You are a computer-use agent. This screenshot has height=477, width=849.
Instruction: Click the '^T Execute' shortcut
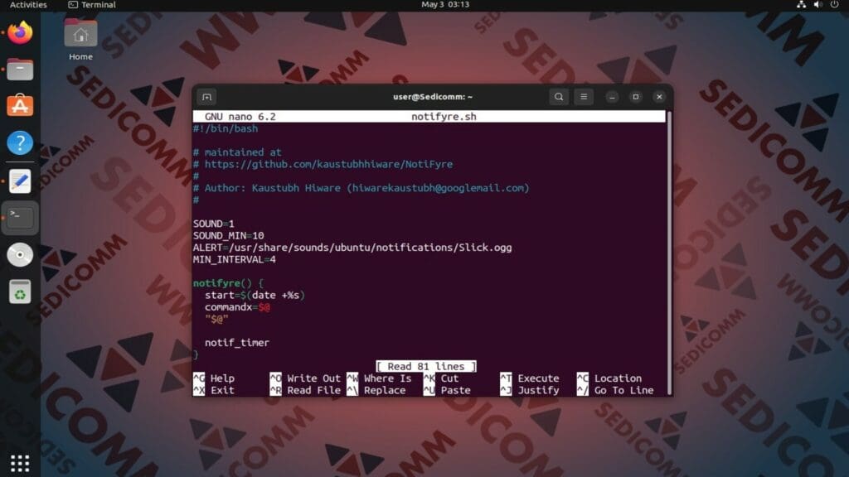530,378
